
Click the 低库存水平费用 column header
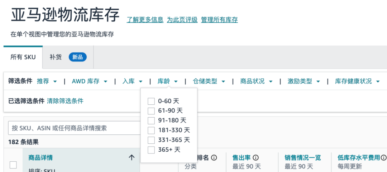tap(359, 157)
